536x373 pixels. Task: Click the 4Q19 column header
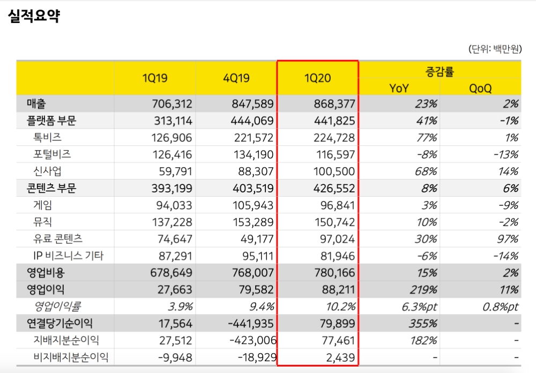pyautogui.click(x=236, y=77)
